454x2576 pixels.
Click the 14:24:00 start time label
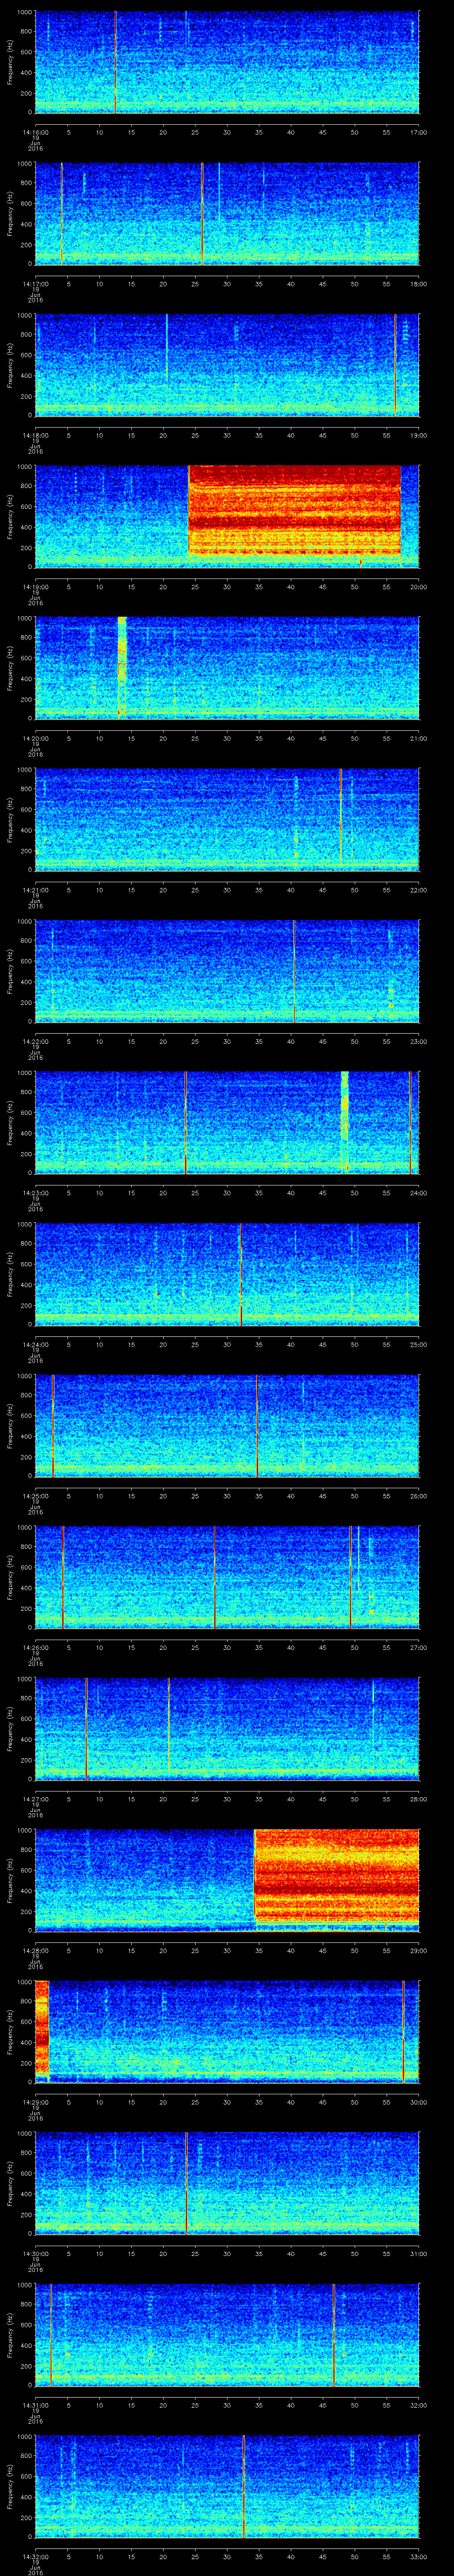tap(36, 1344)
